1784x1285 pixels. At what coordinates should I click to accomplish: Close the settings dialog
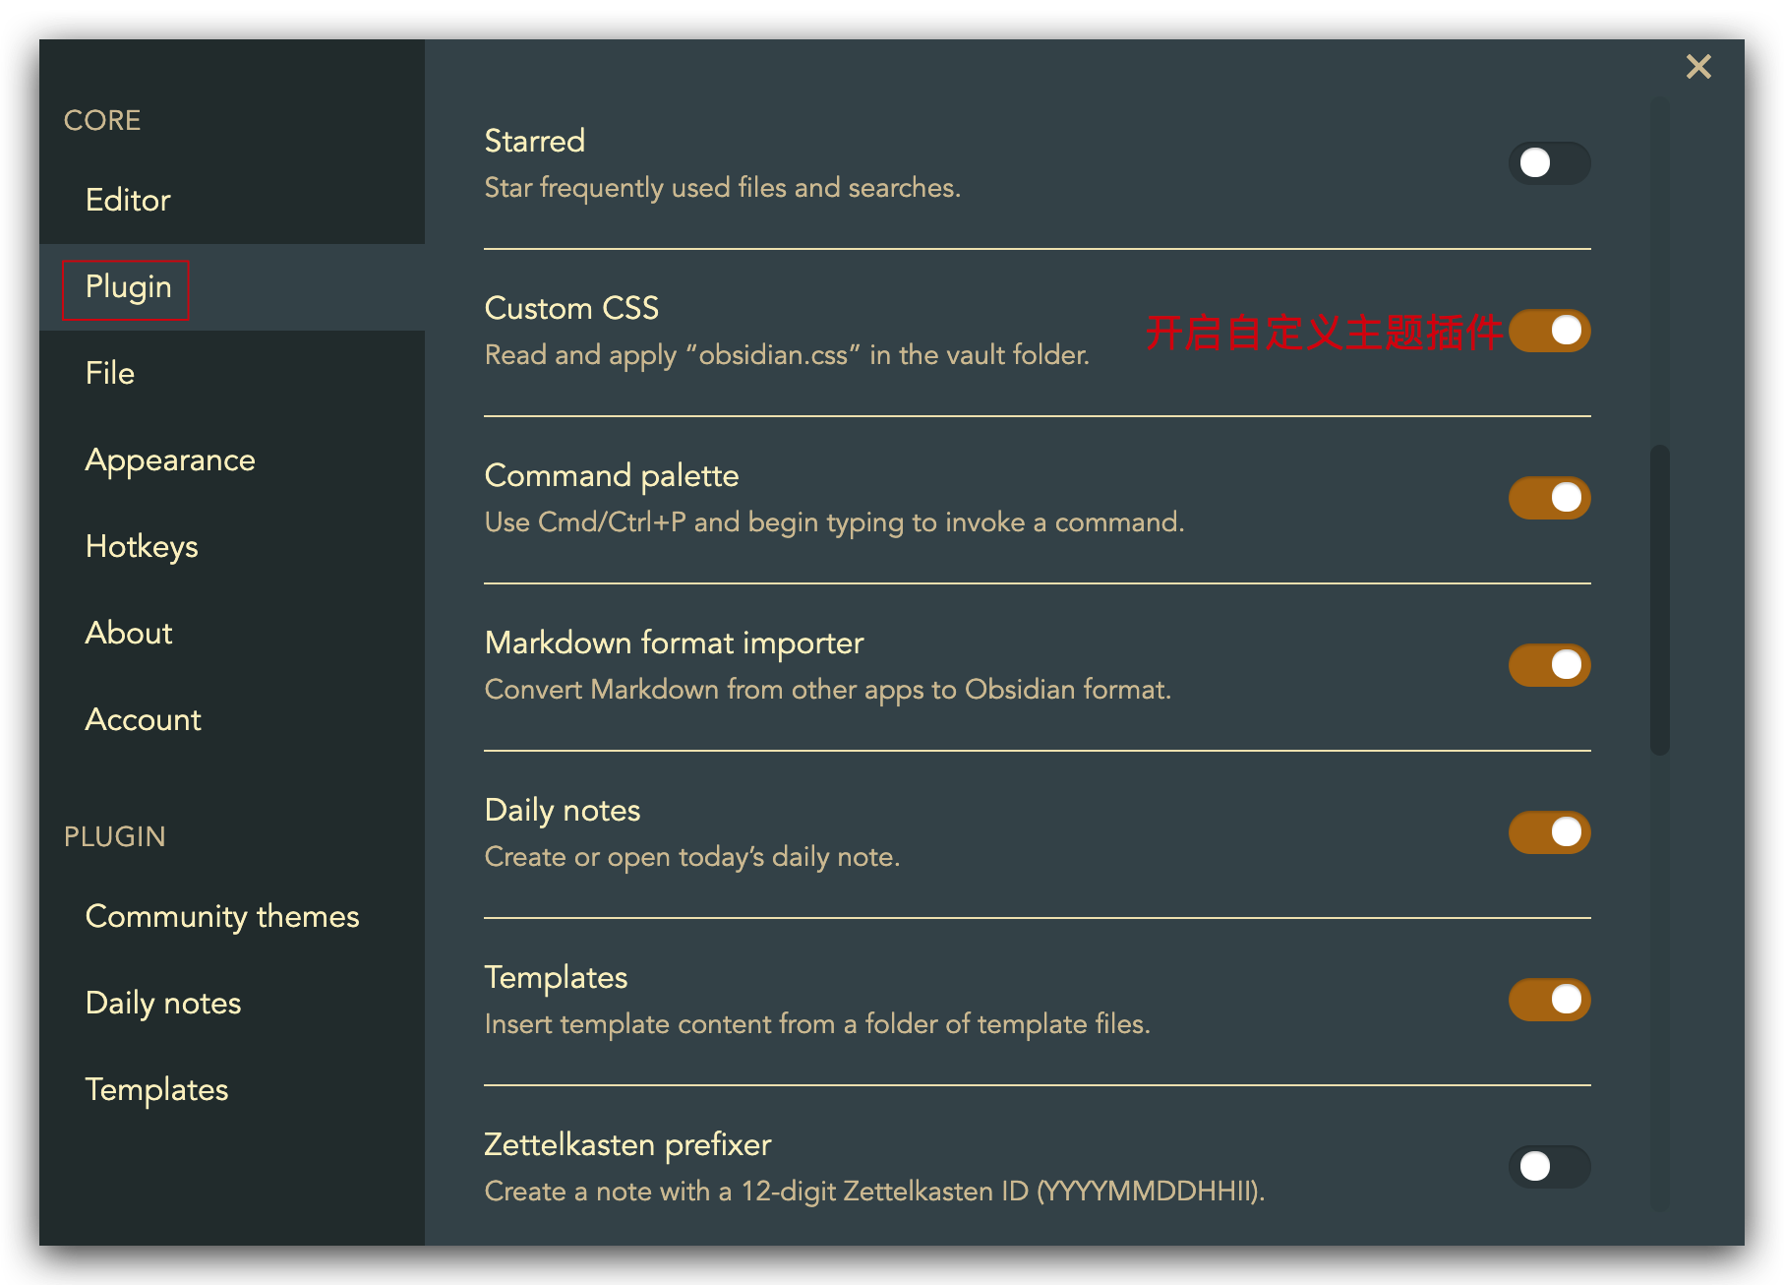[x=1698, y=67]
